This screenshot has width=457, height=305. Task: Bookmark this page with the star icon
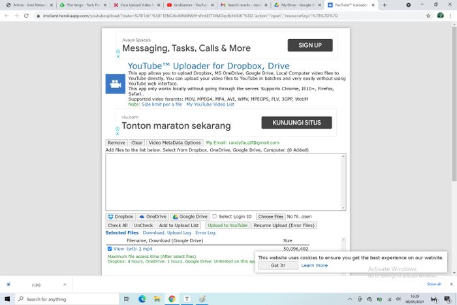click(x=428, y=16)
